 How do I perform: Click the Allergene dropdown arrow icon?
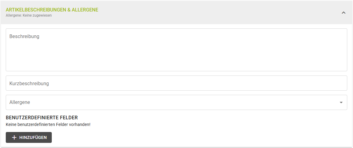coord(341,103)
